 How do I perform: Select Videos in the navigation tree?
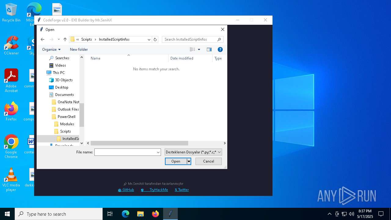pos(60,65)
